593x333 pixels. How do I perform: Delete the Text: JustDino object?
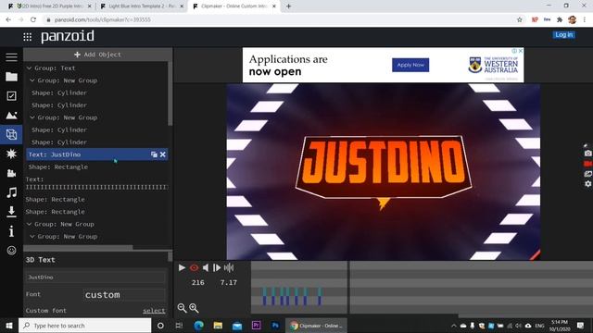[163, 154]
